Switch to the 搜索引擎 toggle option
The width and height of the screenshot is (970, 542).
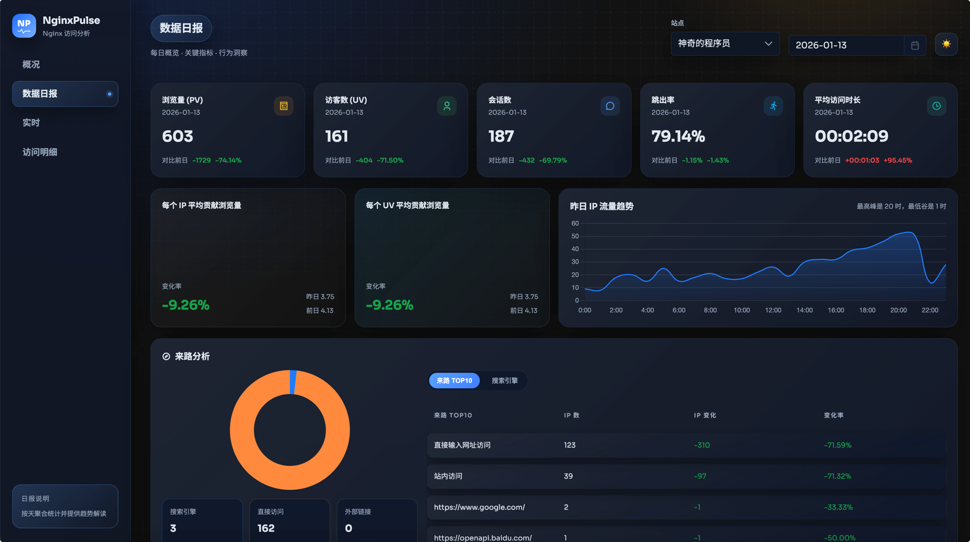click(x=504, y=380)
